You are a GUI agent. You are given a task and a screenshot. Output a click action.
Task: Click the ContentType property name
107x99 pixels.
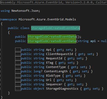[56, 67]
